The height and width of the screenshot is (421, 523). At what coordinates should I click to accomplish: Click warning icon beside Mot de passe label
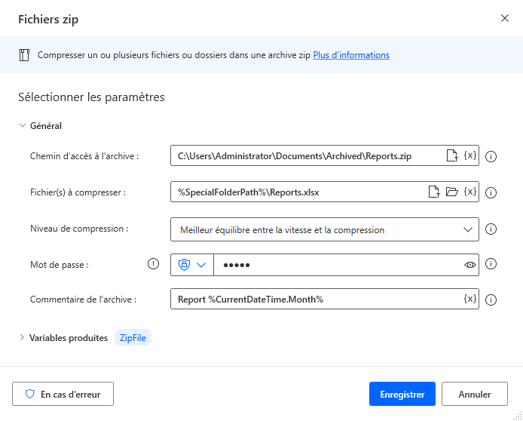coord(153,264)
